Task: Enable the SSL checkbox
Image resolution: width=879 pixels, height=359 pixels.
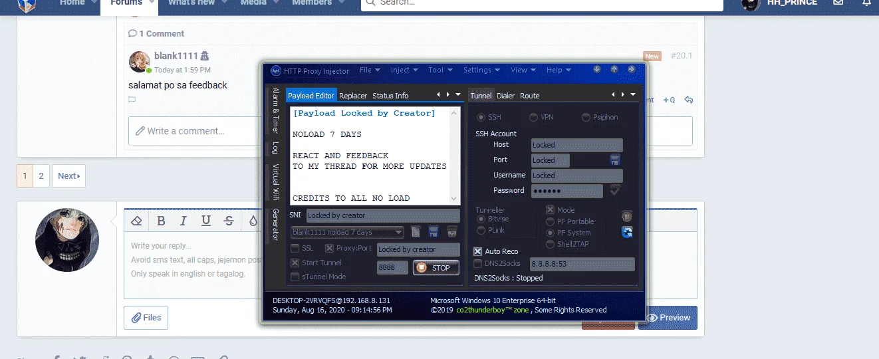Action: pos(295,249)
